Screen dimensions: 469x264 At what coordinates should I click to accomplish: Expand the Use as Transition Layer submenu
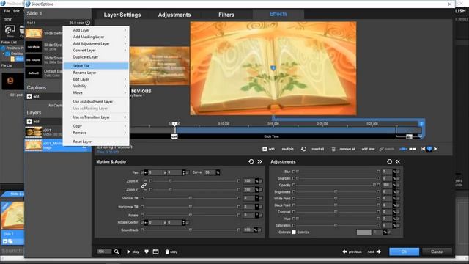click(96, 117)
